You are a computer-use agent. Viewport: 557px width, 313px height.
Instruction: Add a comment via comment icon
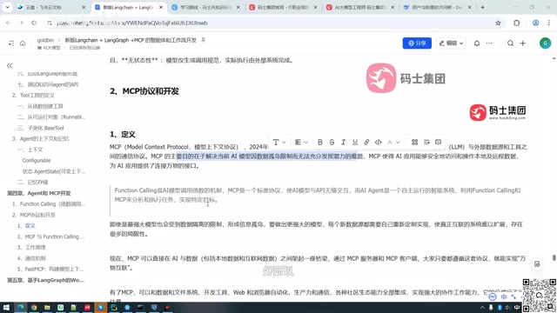(x=438, y=143)
